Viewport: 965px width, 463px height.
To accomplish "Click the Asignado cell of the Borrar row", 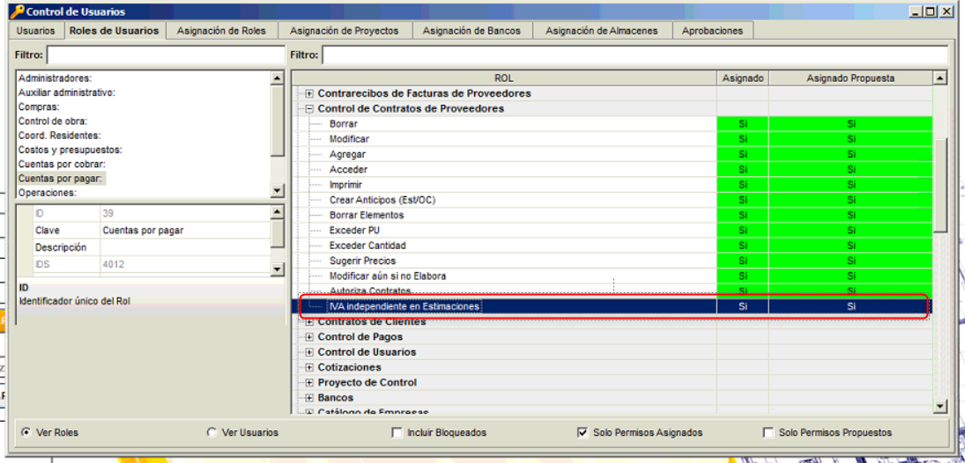I will 743,124.
